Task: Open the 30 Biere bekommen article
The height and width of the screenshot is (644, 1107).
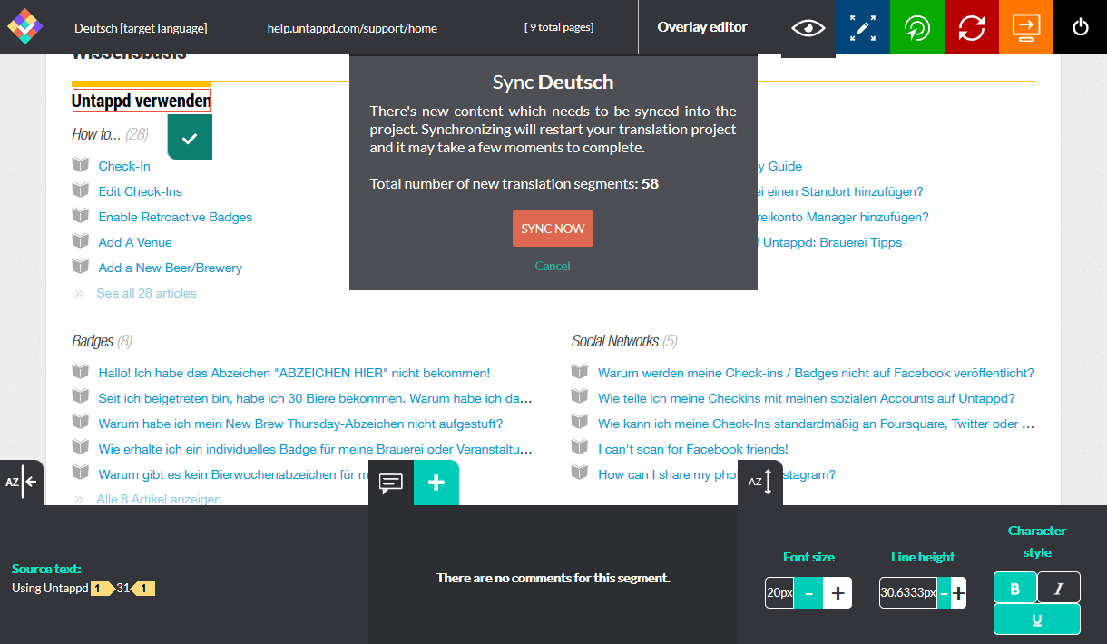Action: coord(315,398)
